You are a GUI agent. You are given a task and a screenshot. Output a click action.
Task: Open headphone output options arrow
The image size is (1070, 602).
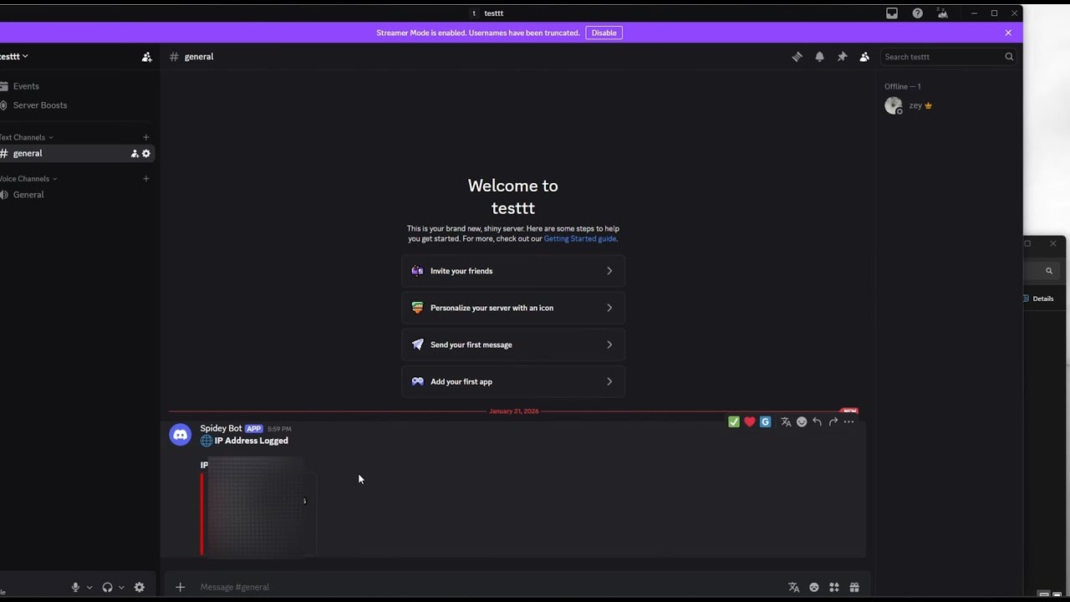click(121, 588)
